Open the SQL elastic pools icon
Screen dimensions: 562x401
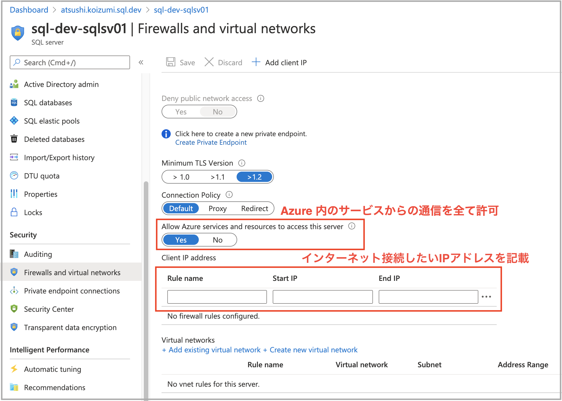click(x=14, y=121)
